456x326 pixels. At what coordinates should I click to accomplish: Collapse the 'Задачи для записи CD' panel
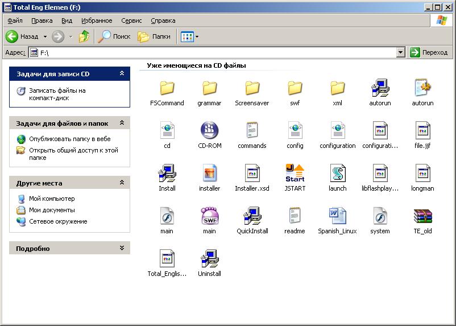(122, 74)
